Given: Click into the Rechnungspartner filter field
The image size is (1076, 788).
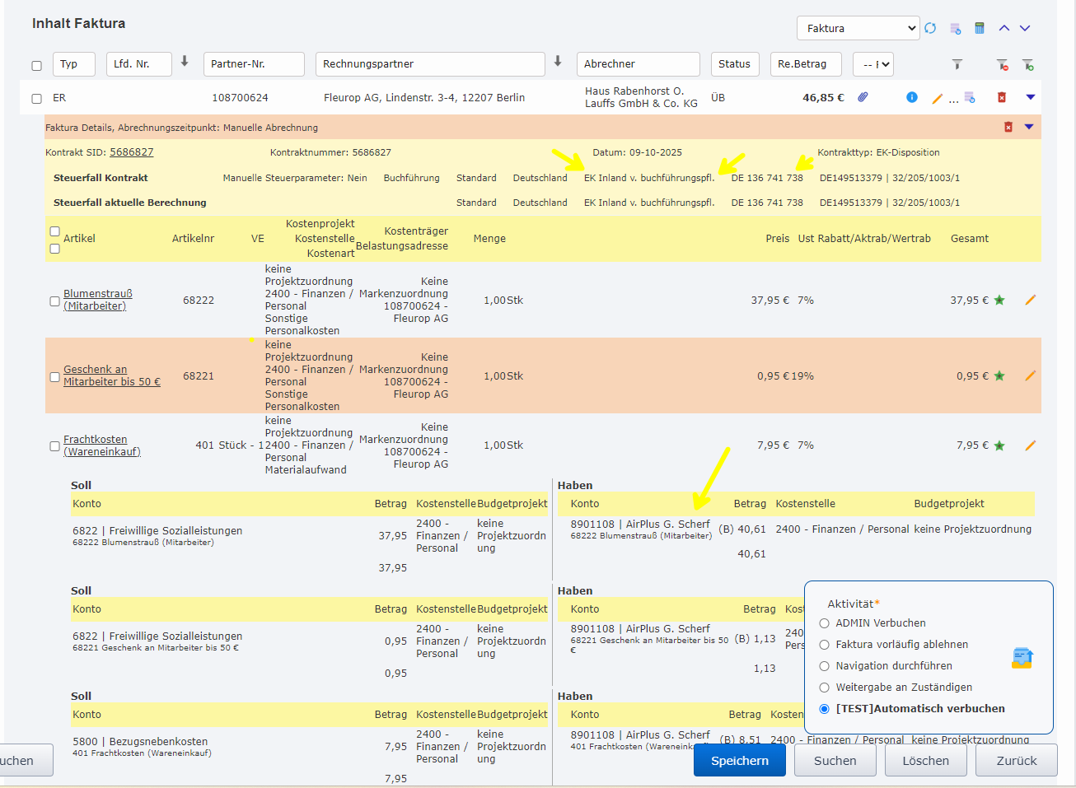Looking at the screenshot, I should pyautogui.click(x=429, y=64).
